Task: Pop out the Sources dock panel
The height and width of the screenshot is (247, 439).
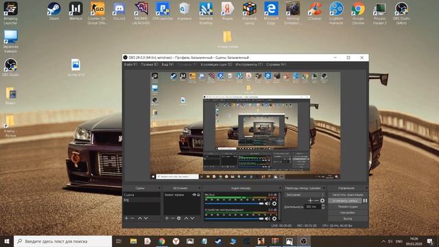Action: (x=200, y=188)
